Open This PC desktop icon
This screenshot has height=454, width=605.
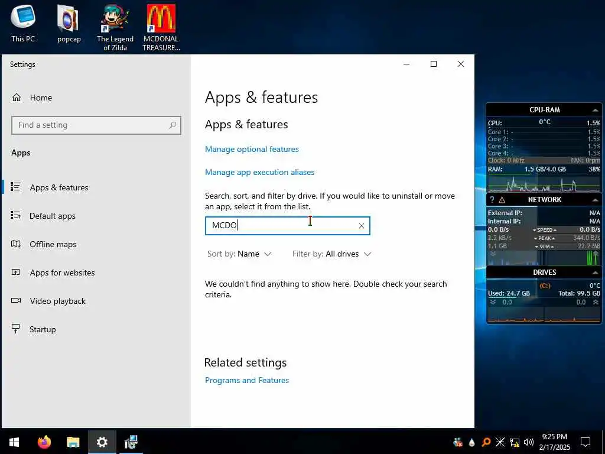point(23,22)
